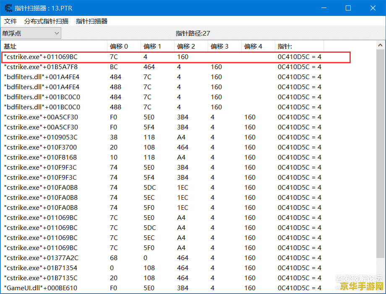Image resolution: width=386 pixels, height=294 pixels.
Task: Sort by the 基址 column header
Action: coord(54,46)
